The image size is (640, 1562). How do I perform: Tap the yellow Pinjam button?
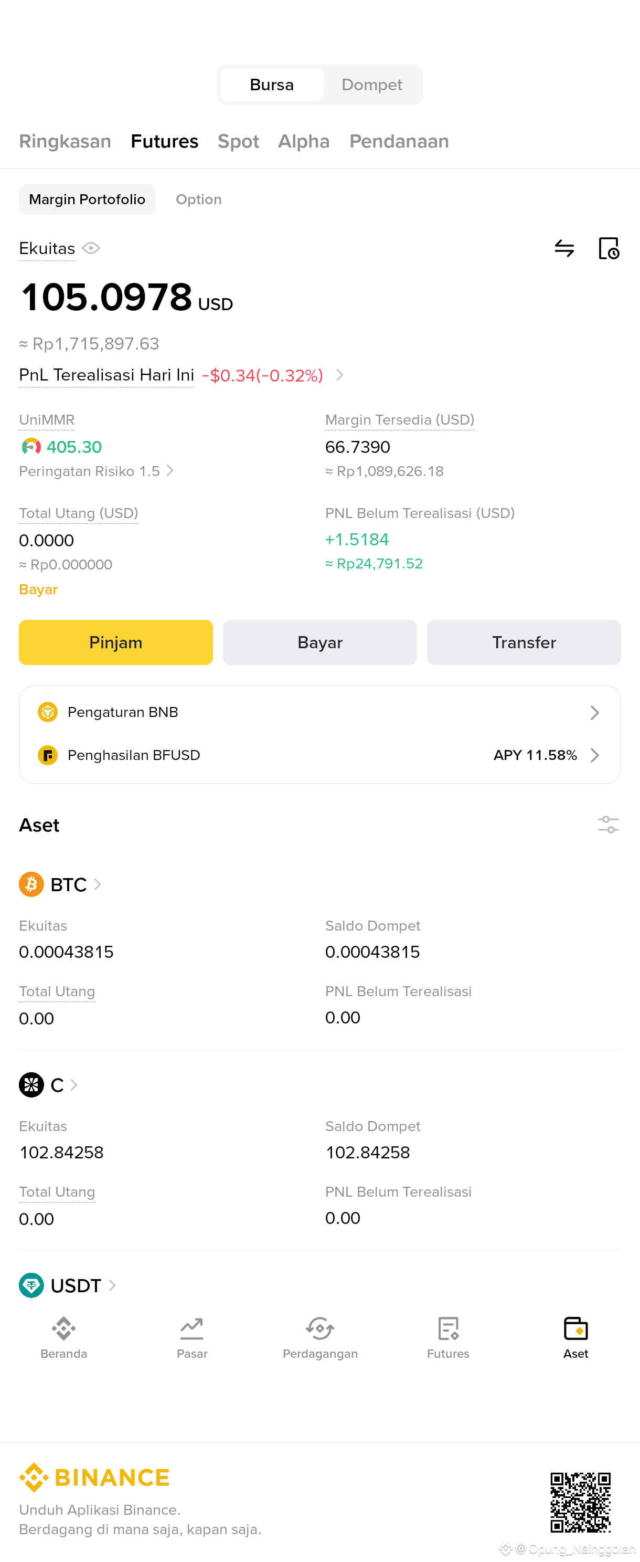click(x=116, y=642)
